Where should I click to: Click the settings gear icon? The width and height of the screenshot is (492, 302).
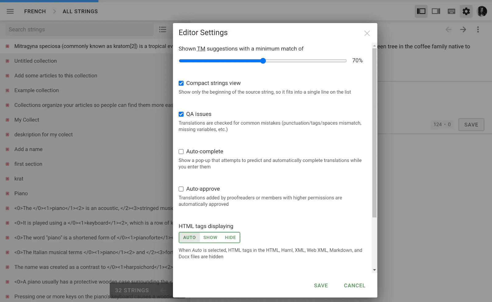coord(466,11)
